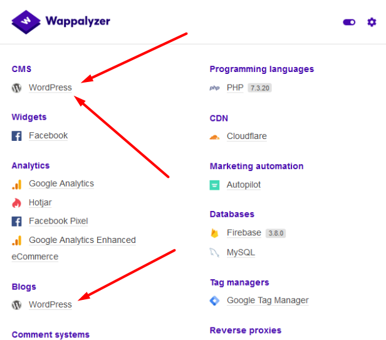Screen dimensions: 386x340
Task: Select the CDN category heading
Action: click(219, 118)
